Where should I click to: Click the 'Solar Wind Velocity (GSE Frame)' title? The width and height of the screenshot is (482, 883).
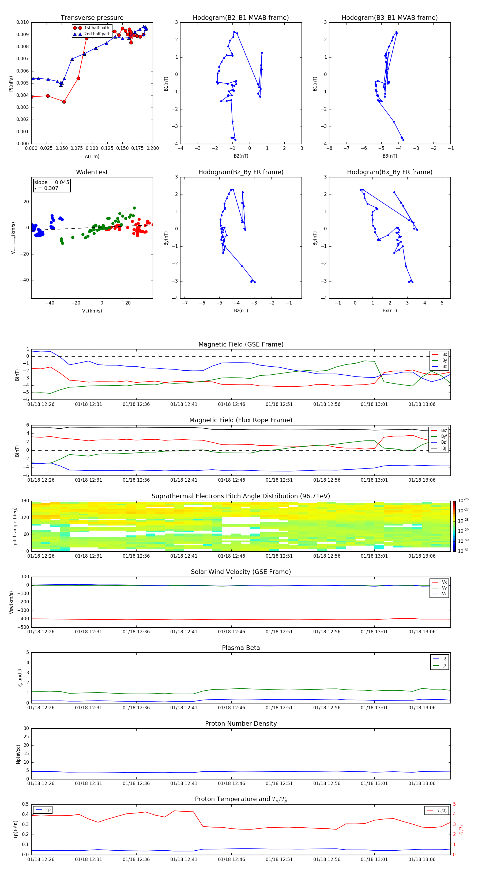[x=241, y=572]
